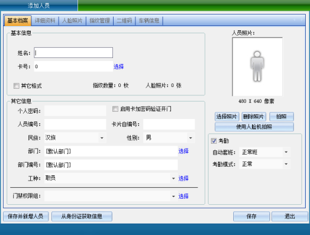The width and height of the screenshot is (310, 235).
Task: Click the 卡片自编号 input field
Action: 169,124
